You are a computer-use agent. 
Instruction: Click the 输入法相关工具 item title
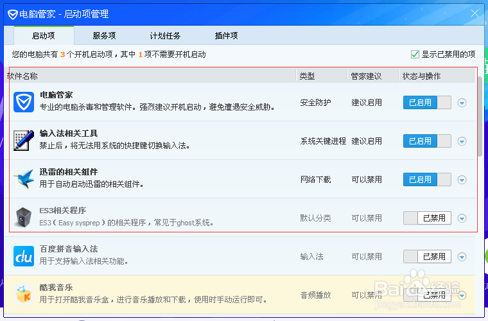coord(69,134)
